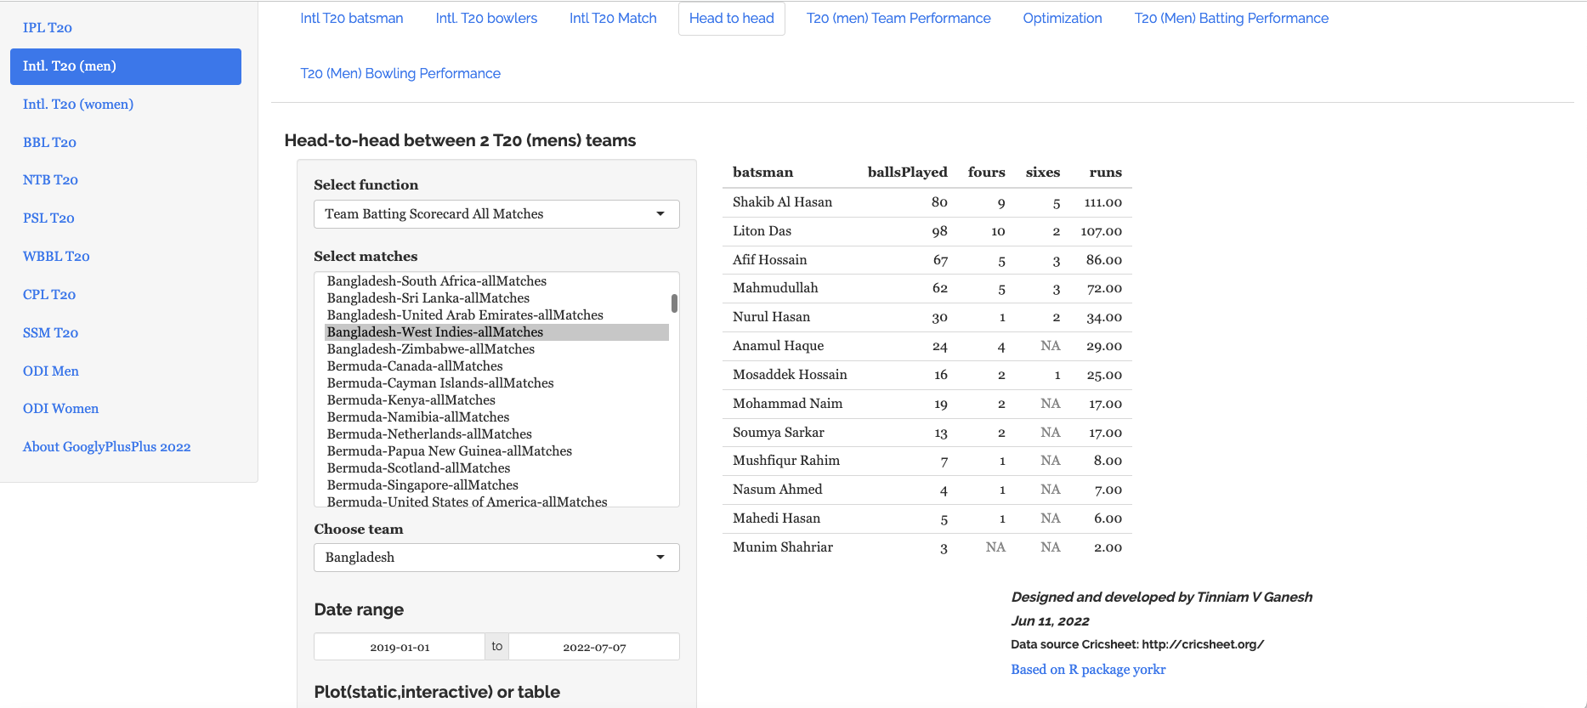The image size is (1587, 708).
Task: Open T20 (Men) Bowling Performance tab
Action: click(x=400, y=74)
